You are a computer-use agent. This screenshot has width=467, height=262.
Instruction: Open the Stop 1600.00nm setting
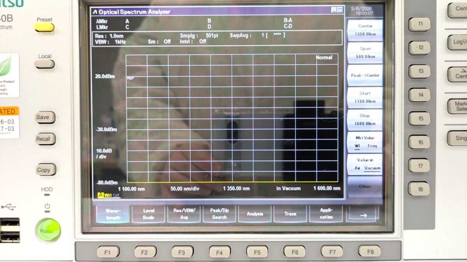tap(365, 120)
